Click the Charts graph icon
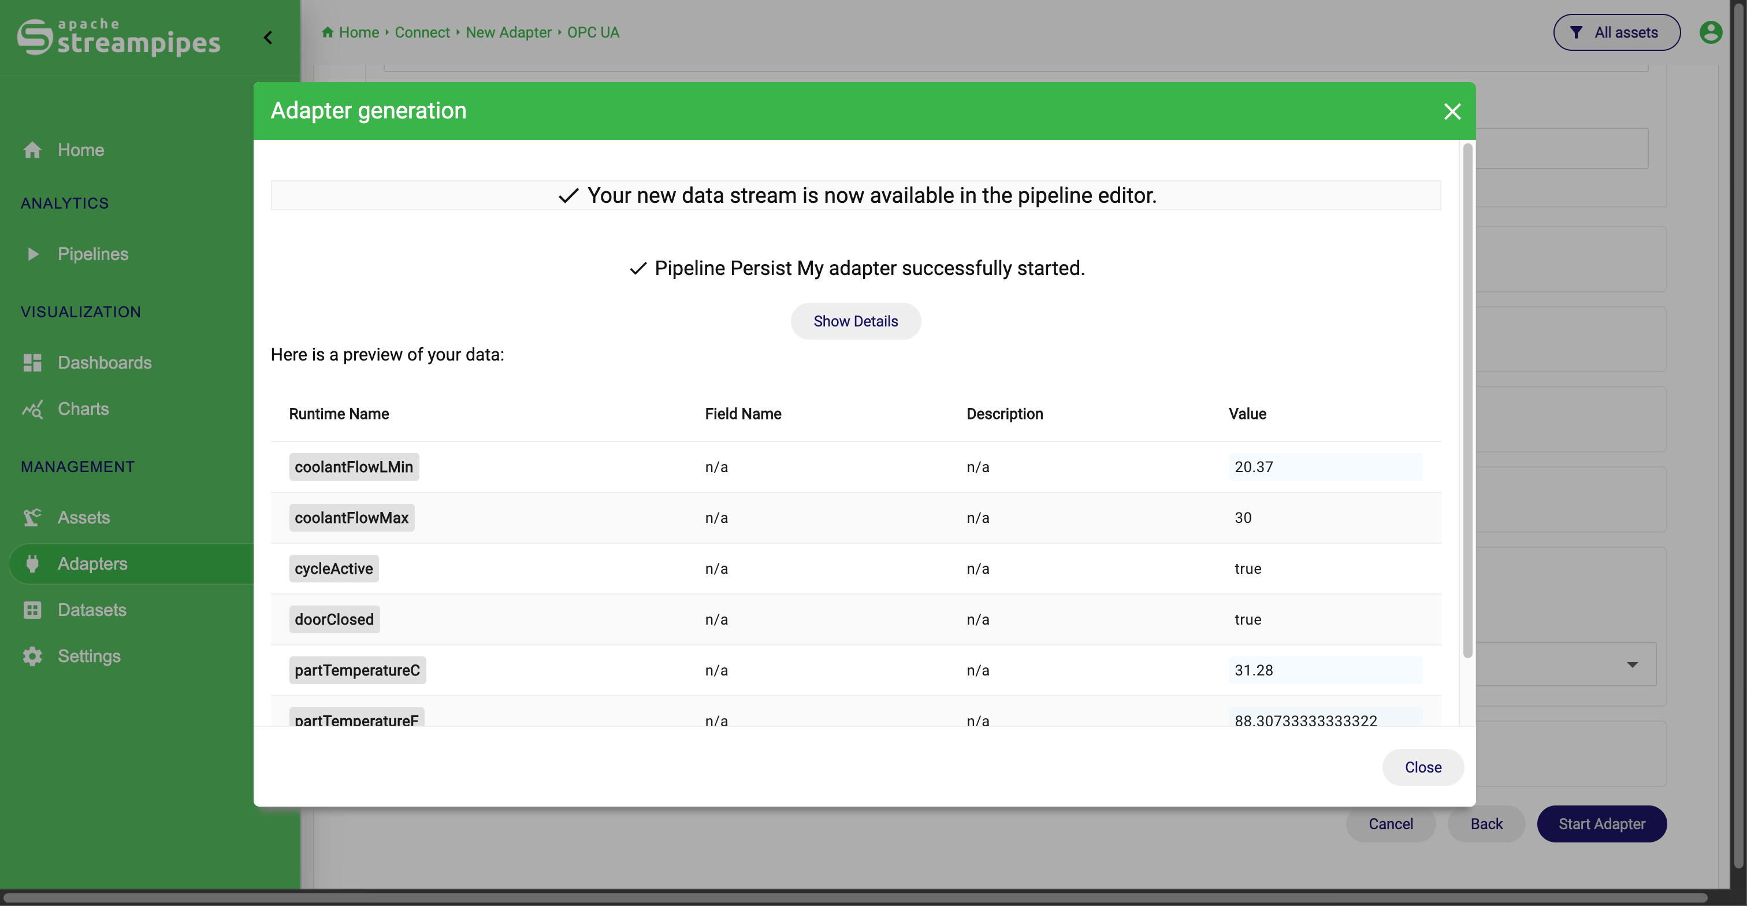Screen dimensions: 1747x906 [x=32, y=409]
